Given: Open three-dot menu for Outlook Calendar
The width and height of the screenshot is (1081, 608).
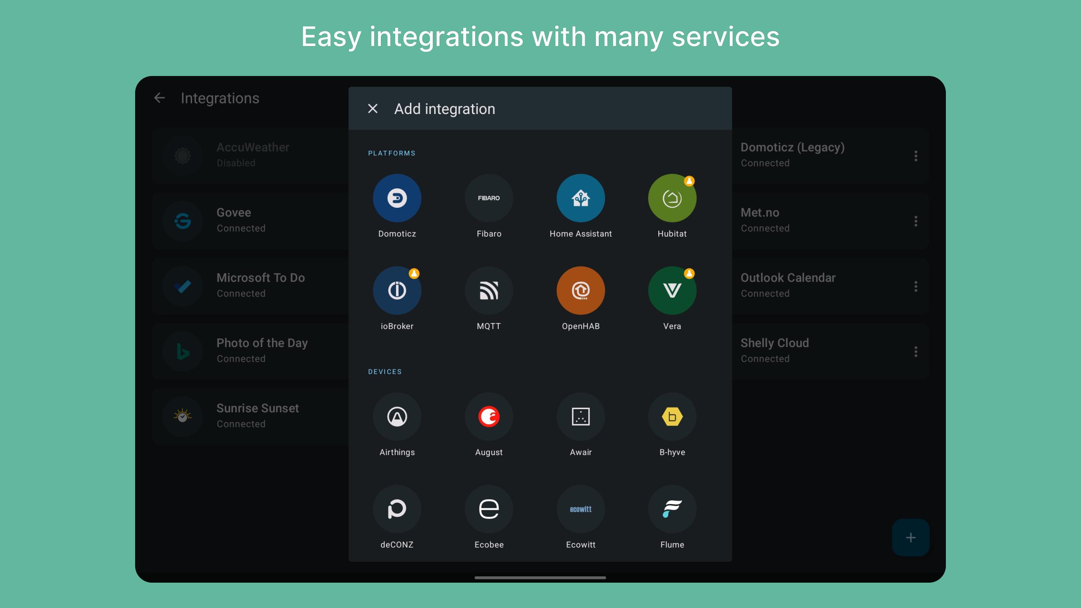Looking at the screenshot, I should coord(915,286).
